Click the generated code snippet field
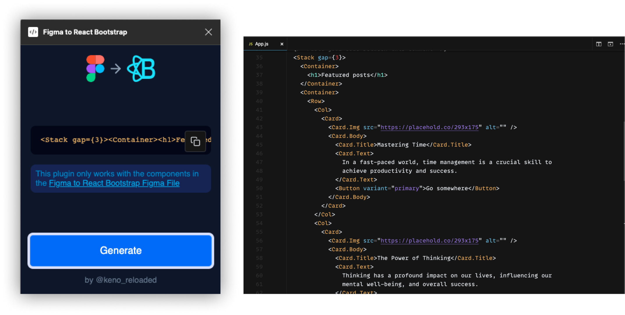Image resolution: width=625 pixels, height=315 pixels. pyautogui.click(x=121, y=140)
